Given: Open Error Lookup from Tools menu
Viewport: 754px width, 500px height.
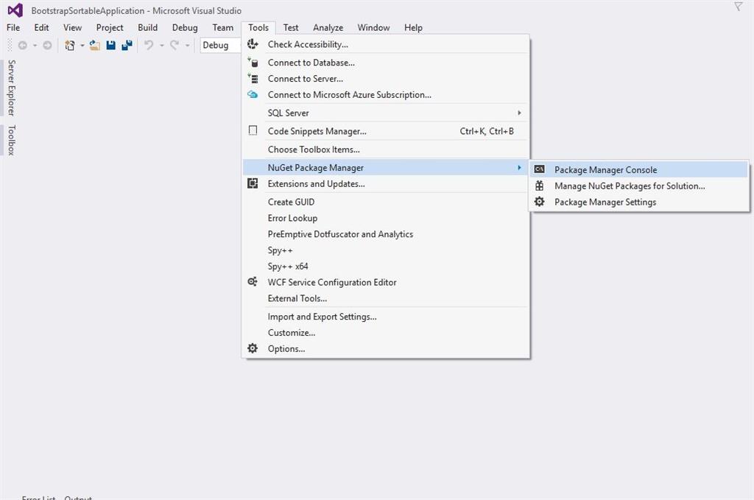Looking at the screenshot, I should pyautogui.click(x=292, y=218).
